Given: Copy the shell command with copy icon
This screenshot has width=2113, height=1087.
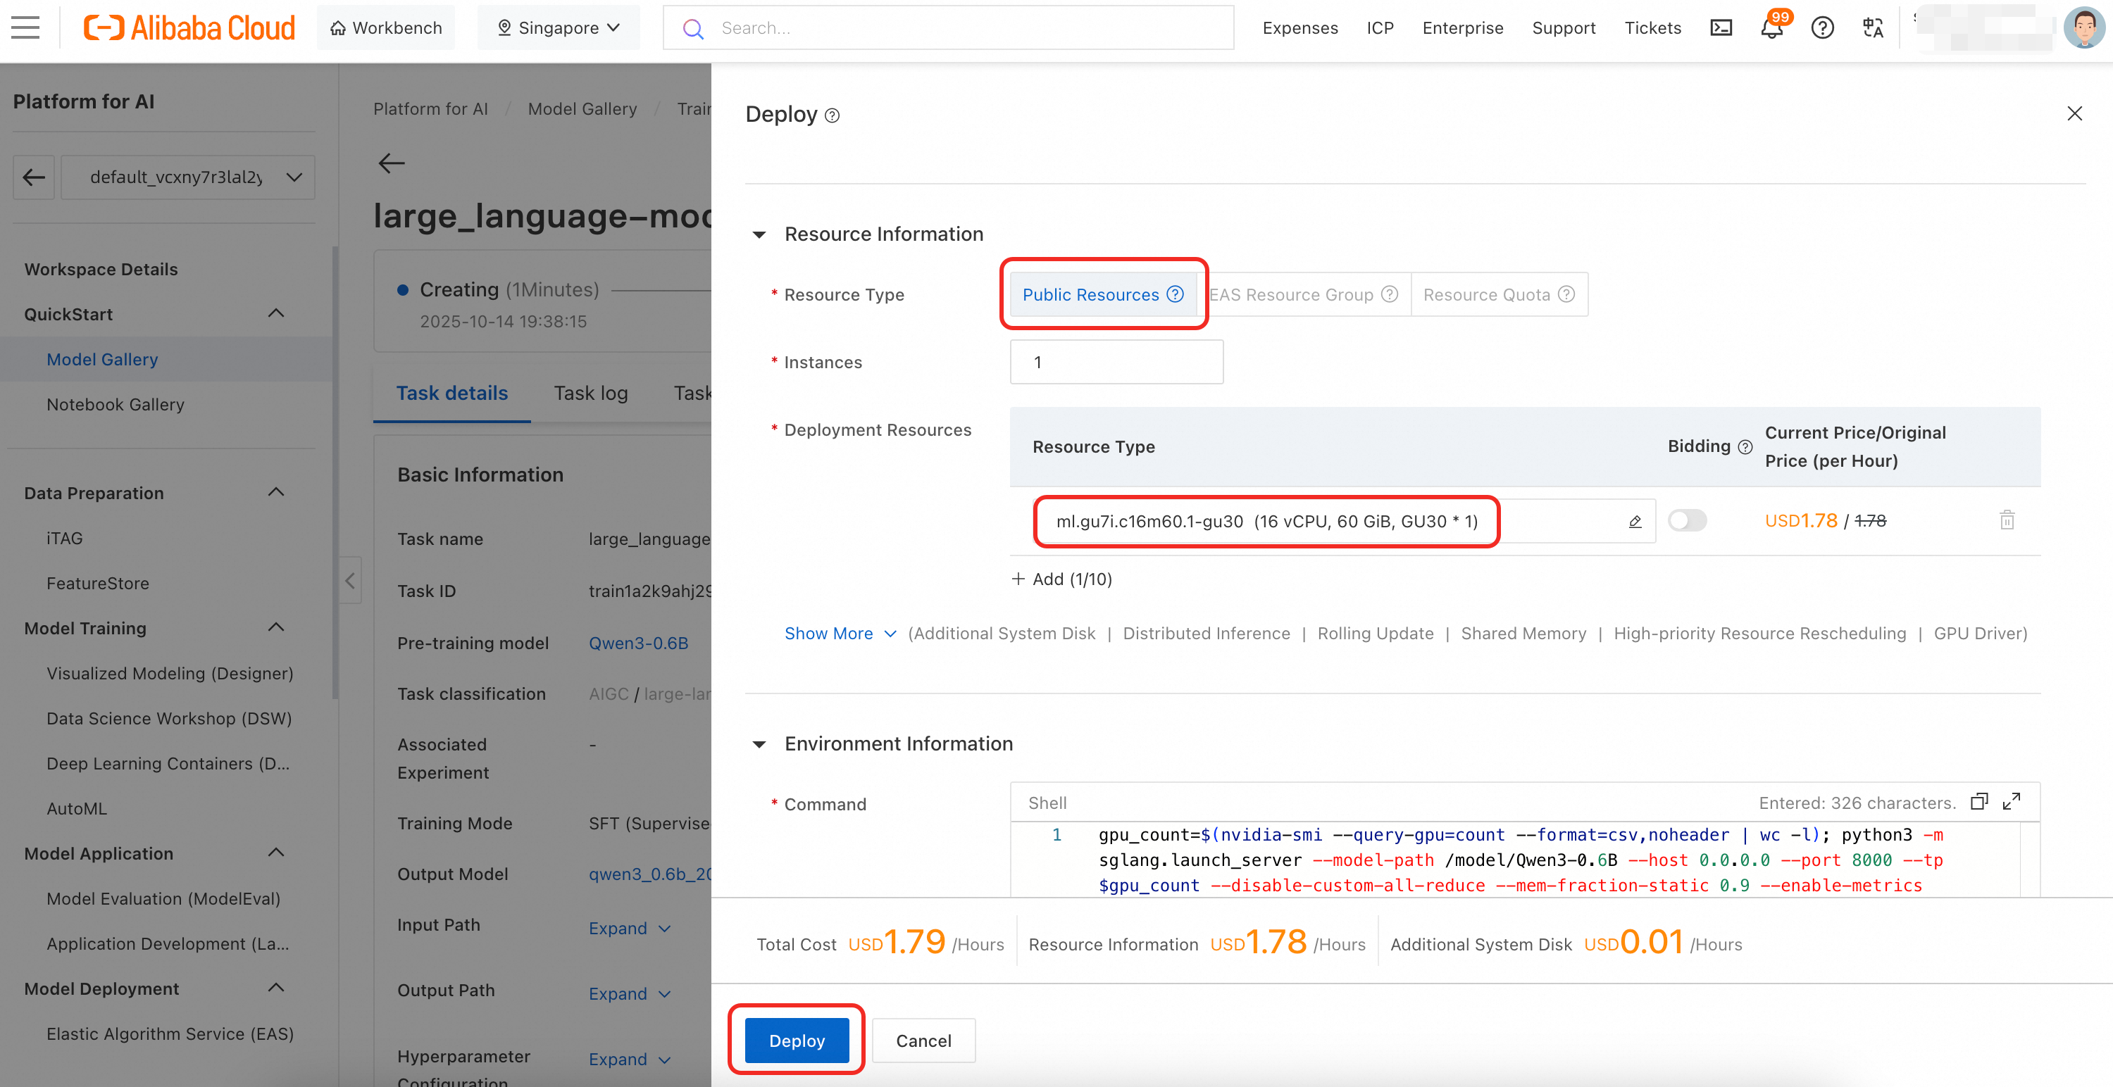Looking at the screenshot, I should (1978, 802).
